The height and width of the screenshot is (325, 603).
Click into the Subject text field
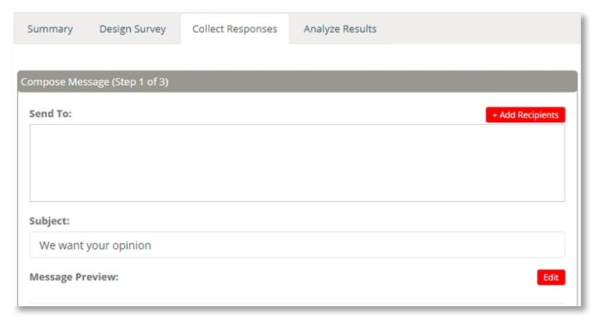[297, 245]
